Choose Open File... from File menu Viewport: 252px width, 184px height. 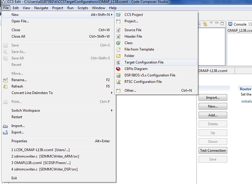pyautogui.click(x=59, y=21)
